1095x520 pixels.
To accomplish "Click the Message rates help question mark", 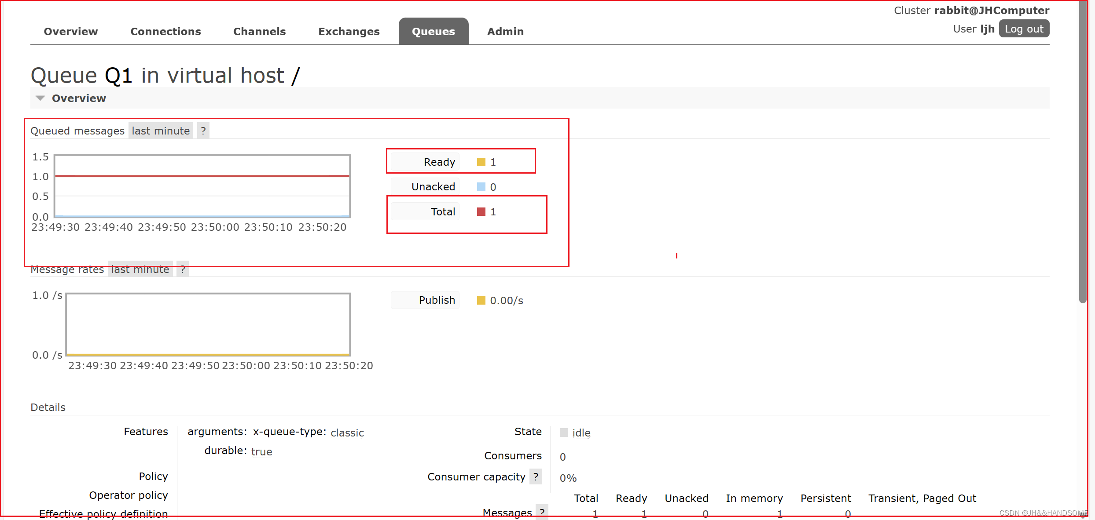I will pyautogui.click(x=183, y=269).
